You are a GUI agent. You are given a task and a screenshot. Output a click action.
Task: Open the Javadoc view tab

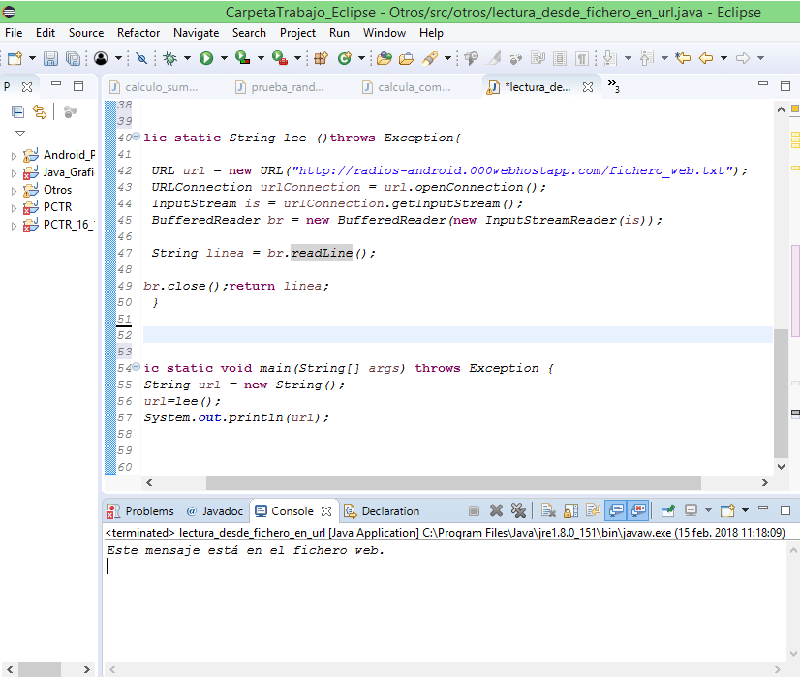(x=215, y=511)
